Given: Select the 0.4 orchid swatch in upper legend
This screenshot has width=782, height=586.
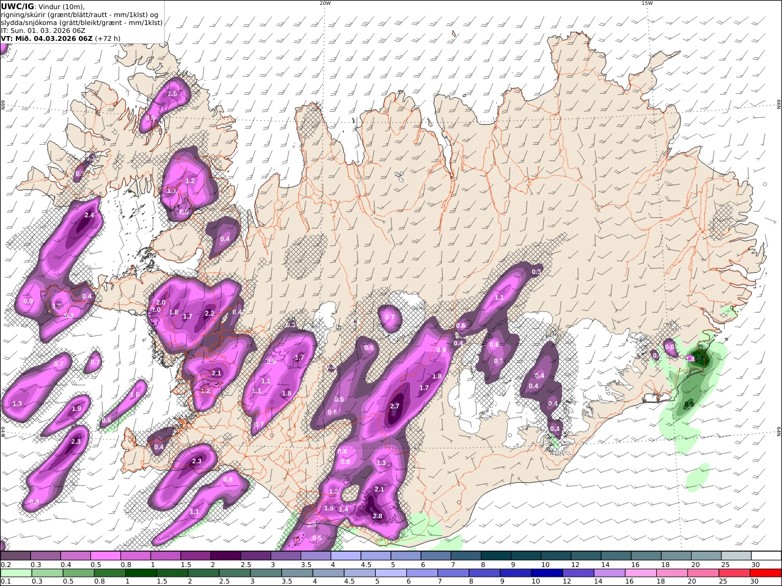Looking at the screenshot, I should [75, 556].
